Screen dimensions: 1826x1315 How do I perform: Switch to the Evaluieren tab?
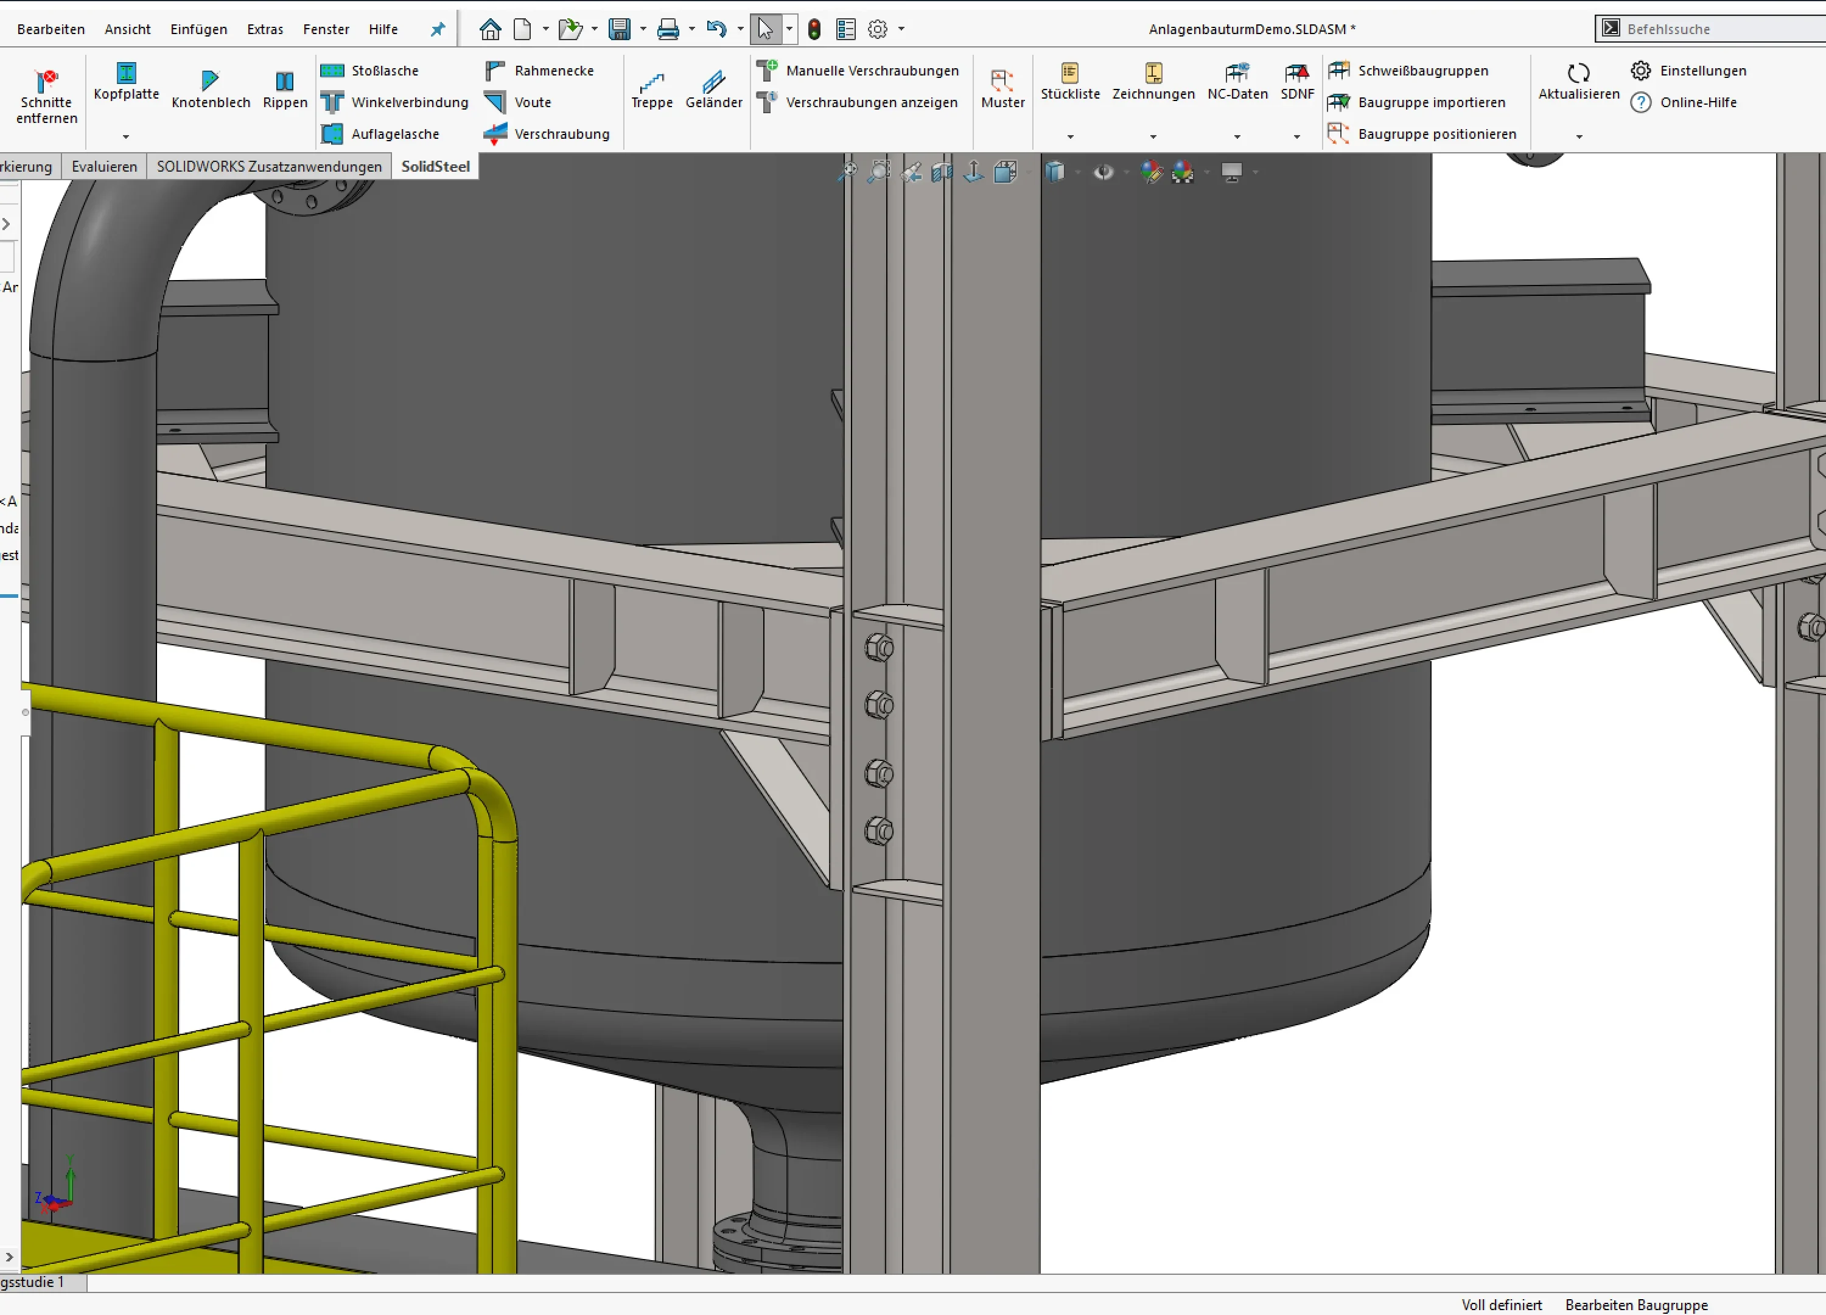click(104, 166)
